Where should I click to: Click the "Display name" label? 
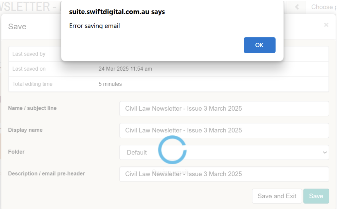[x=25, y=130]
